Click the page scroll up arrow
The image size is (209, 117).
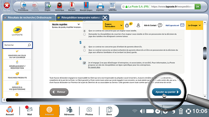click(x=205, y=23)
